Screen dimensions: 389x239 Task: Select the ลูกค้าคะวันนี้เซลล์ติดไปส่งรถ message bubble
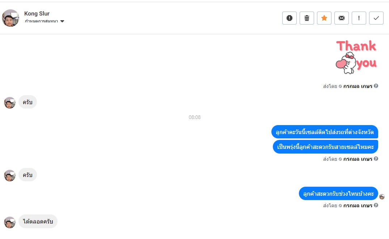pyautogui.click(x=325, y=132)
